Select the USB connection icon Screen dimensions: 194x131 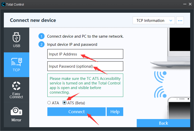click(17, 37)
